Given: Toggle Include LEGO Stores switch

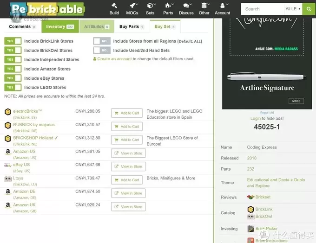Looking at the screenshot, I should tap(13, 87).
